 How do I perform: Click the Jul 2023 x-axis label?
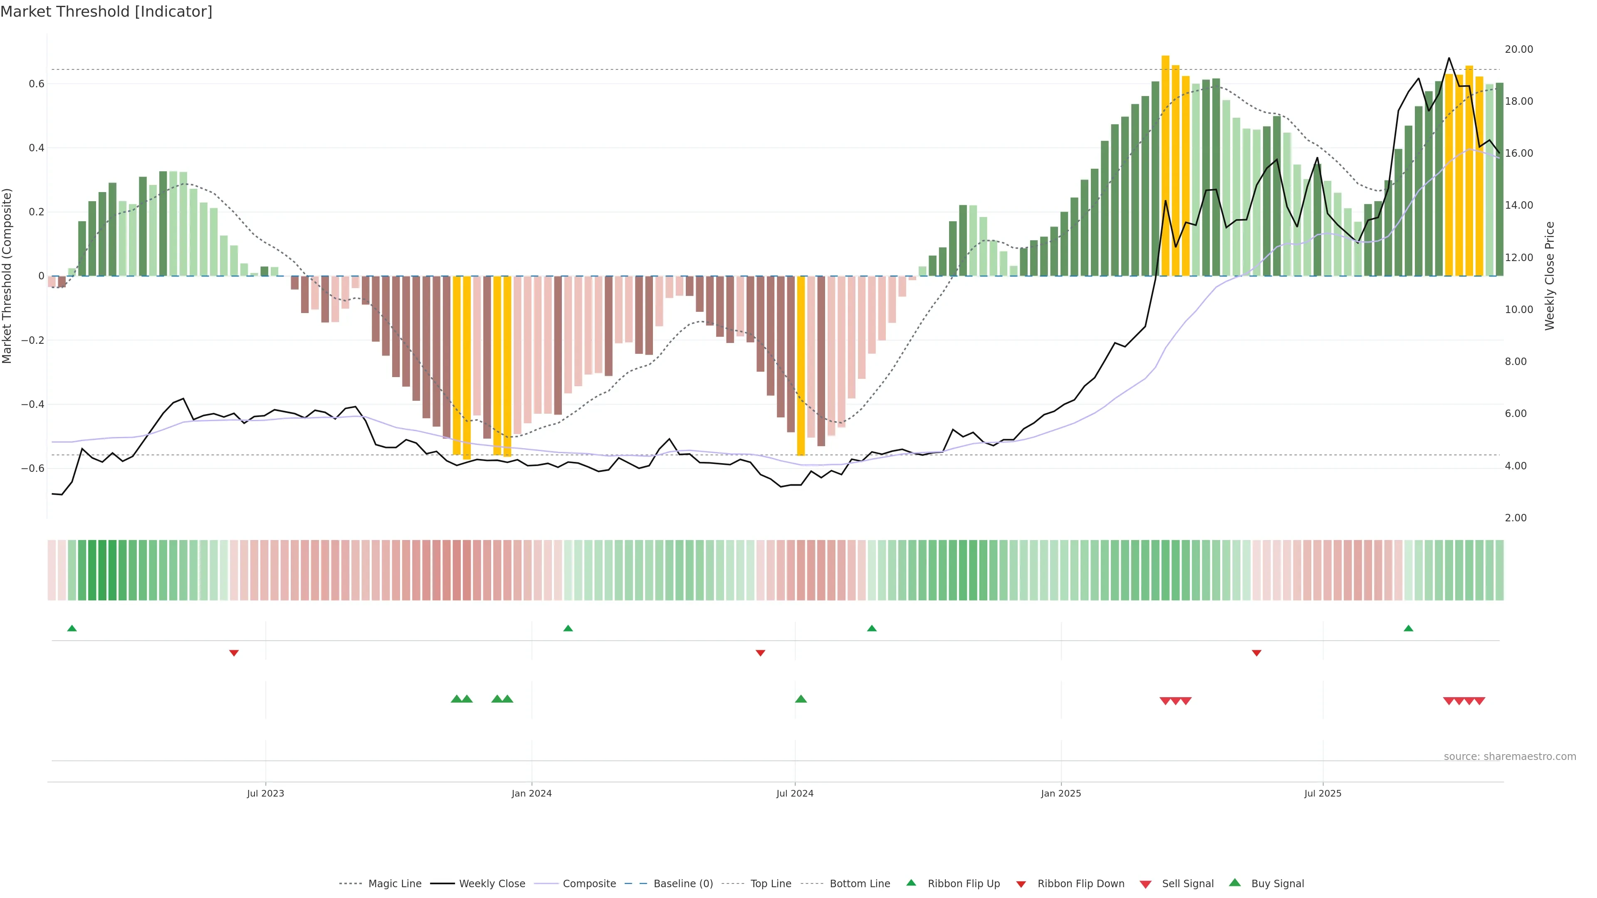(265, 793)
